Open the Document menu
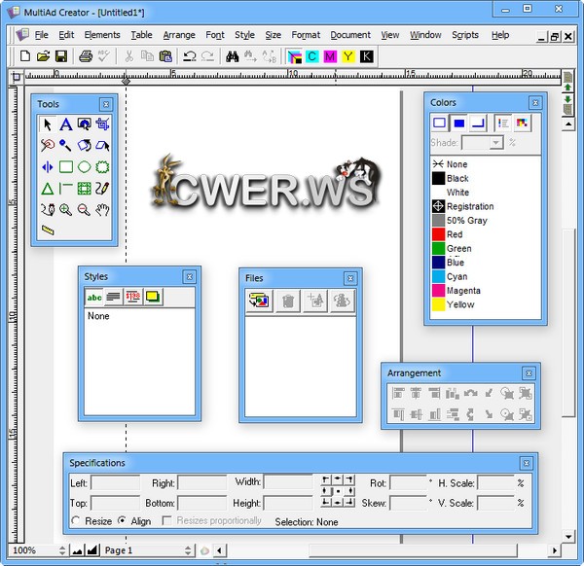The image size is (584, 566). pyautogui.click(x=349, y=35)
